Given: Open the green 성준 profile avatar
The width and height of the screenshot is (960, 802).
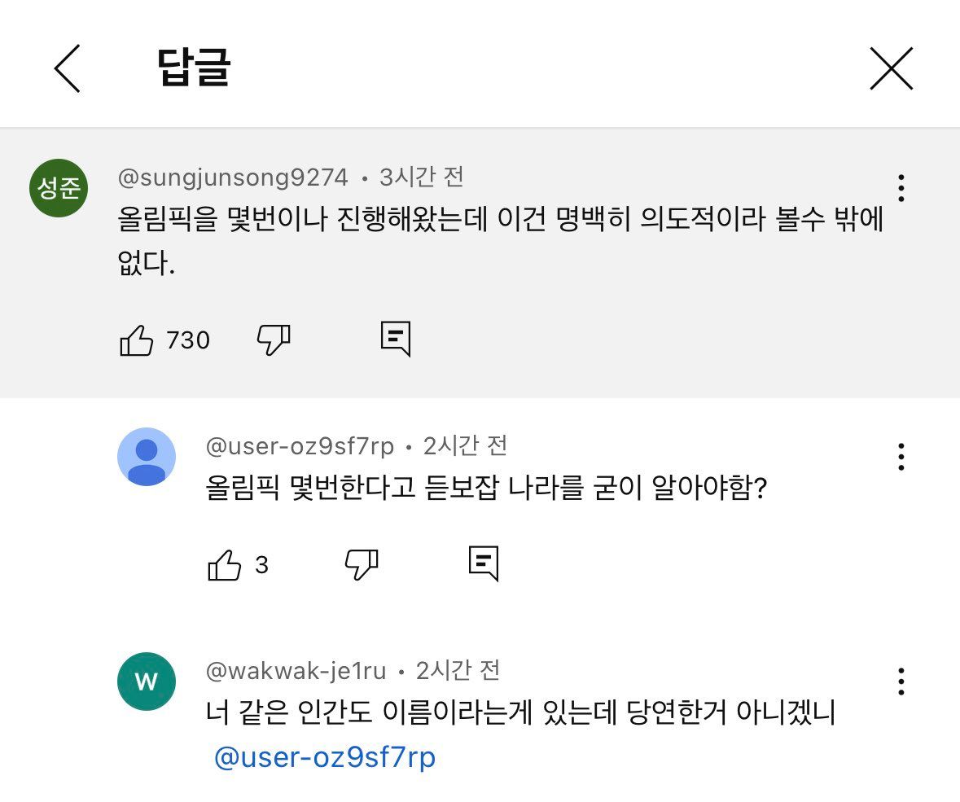Looking at the screenshot, I should 59,188.
